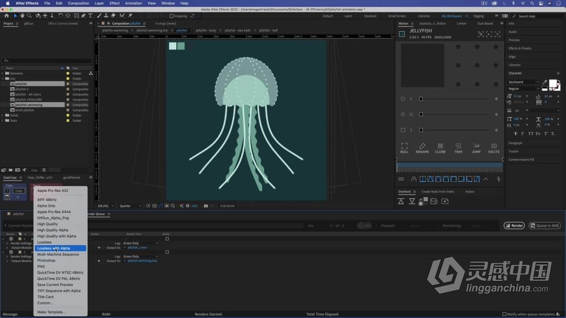Select the Hand tool
Image resolution: width=566 pixels, height=318 pixels.
[x=22, y=16]
